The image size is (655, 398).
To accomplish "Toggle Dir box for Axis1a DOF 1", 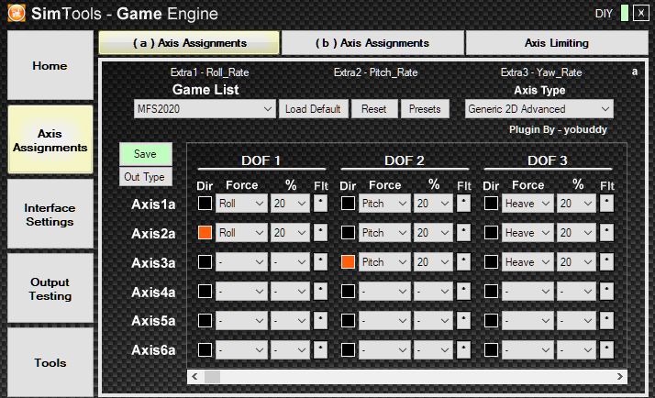I will click(x=205, y=204).
